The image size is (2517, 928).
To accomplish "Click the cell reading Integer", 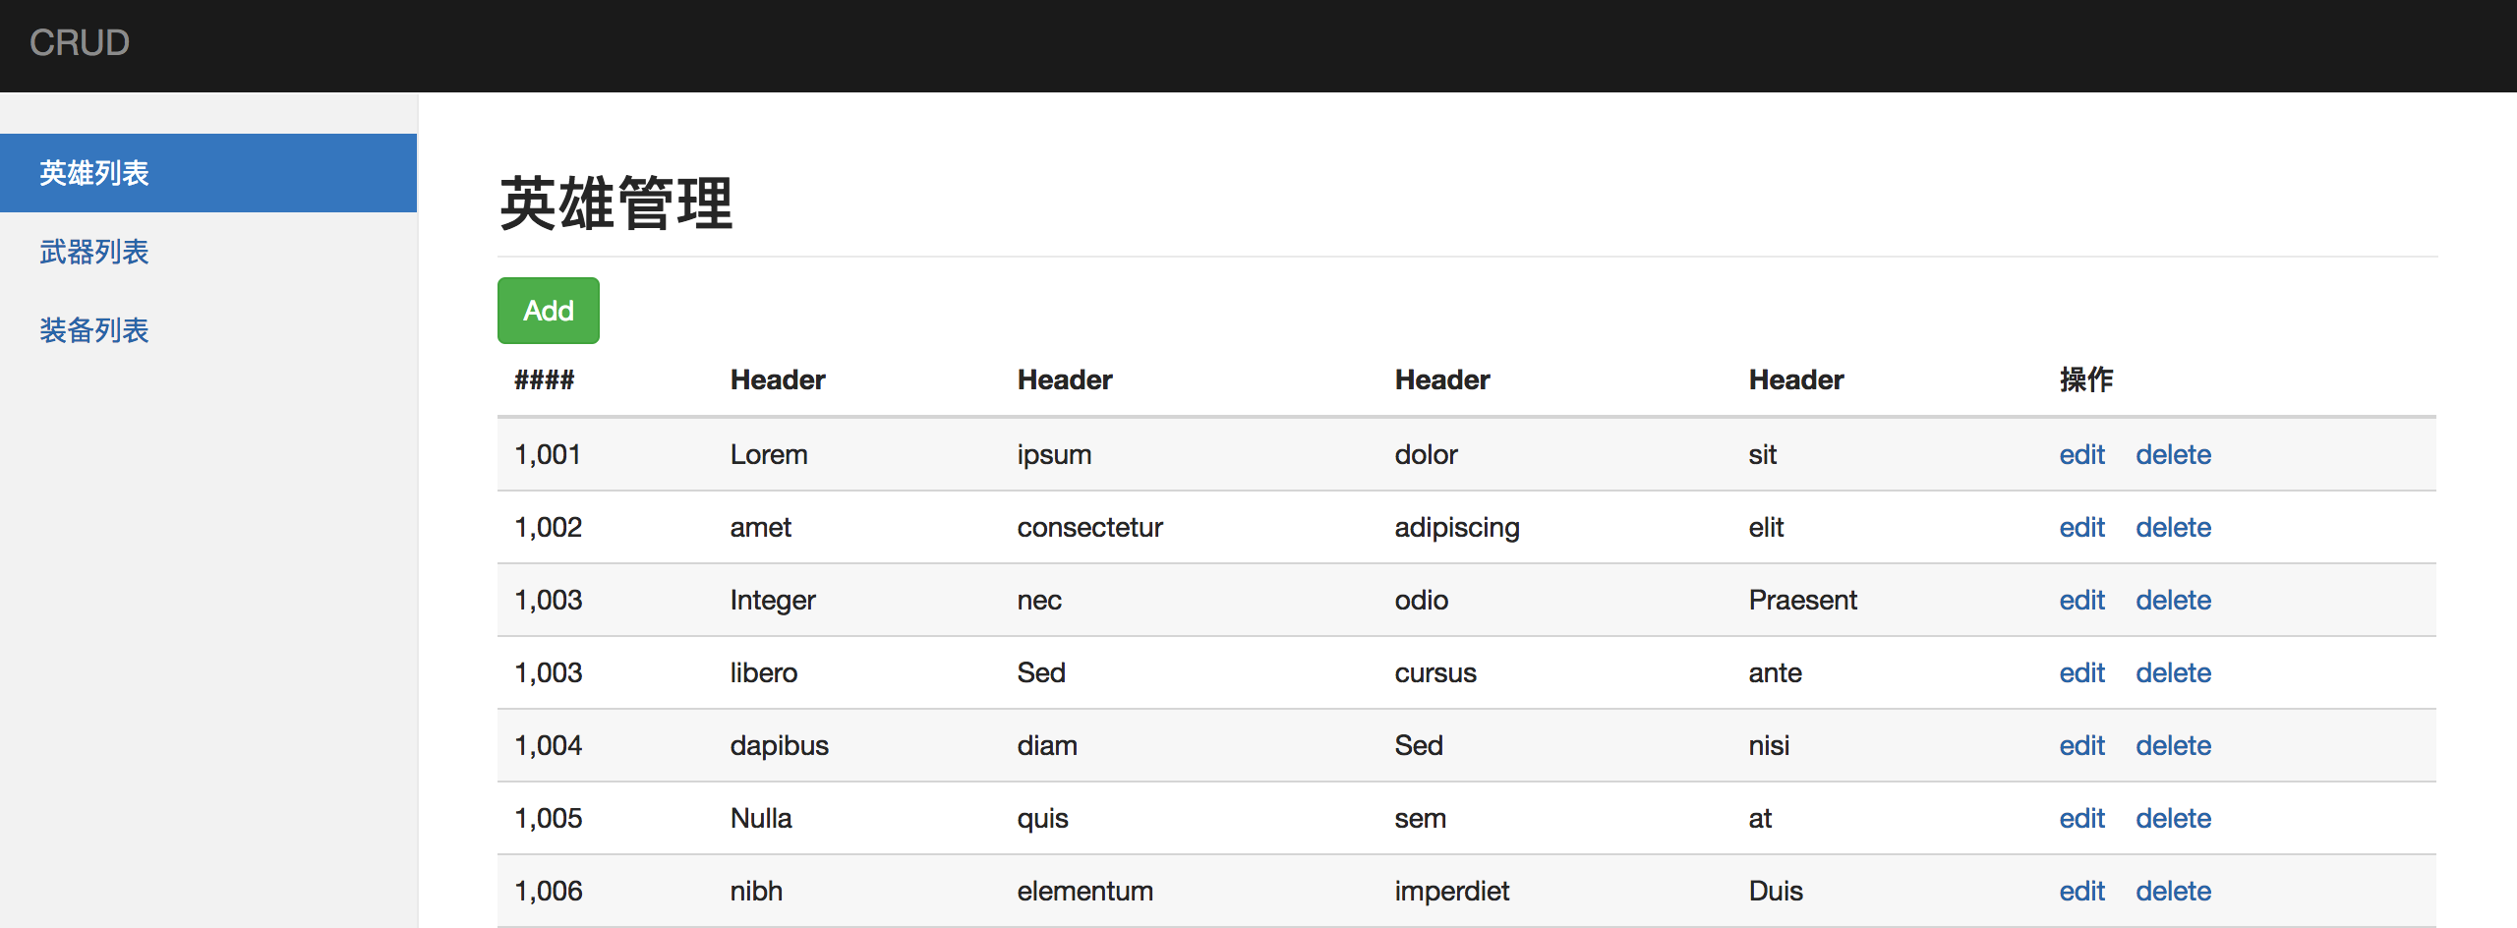I will (773, 601).
